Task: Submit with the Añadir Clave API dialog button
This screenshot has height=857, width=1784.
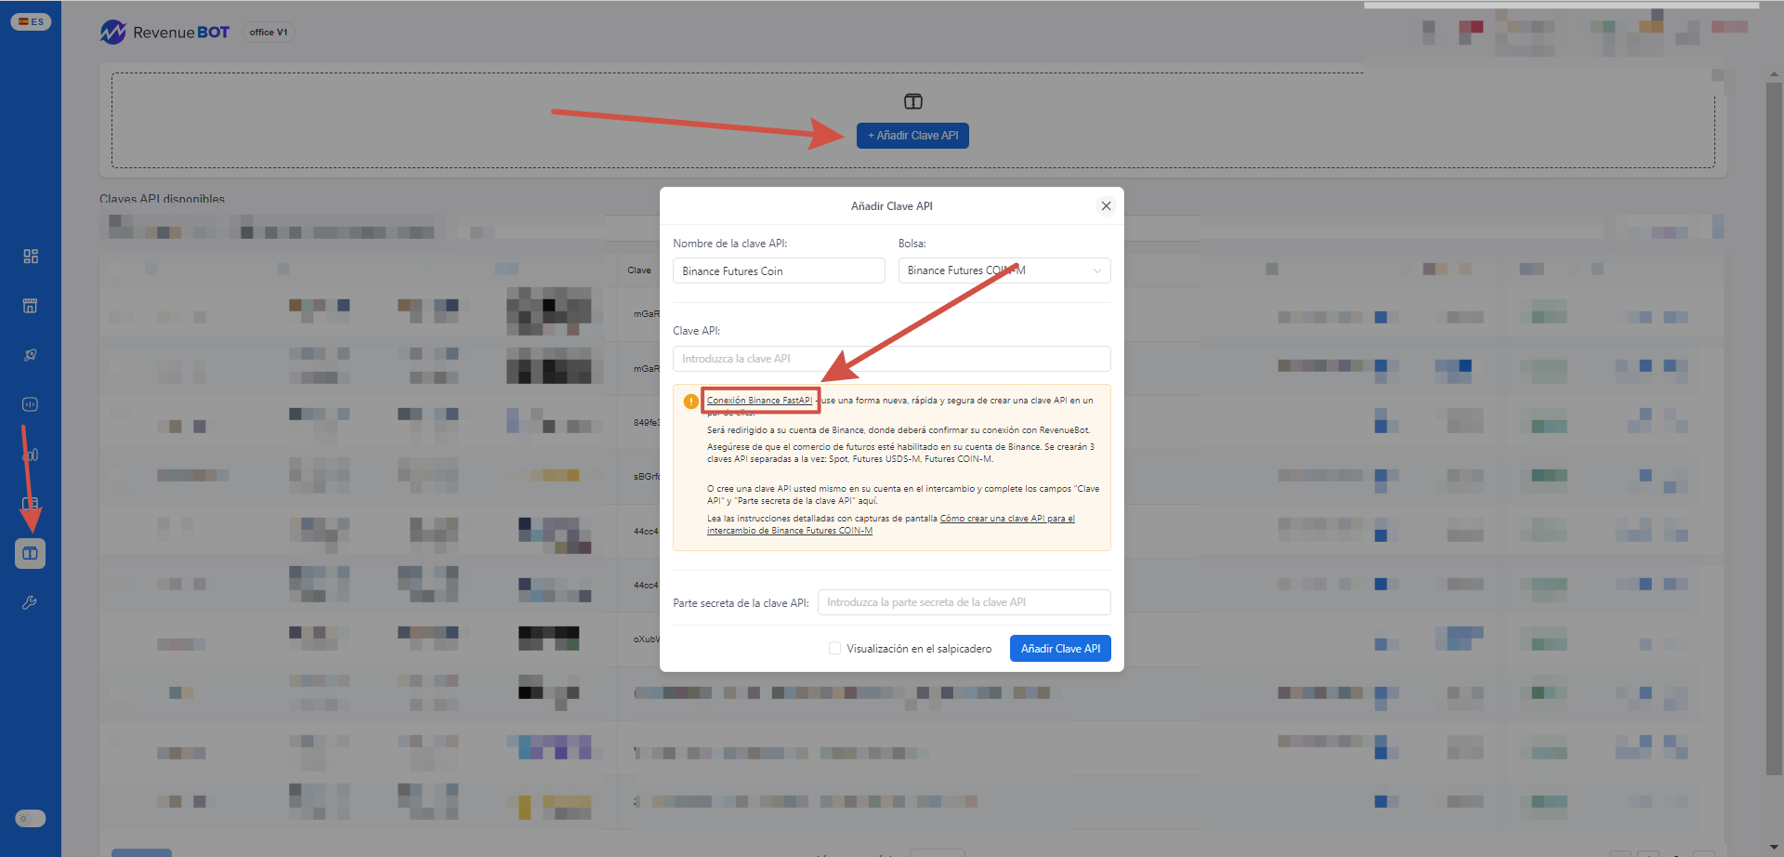Action: [x=1060, y=649]
